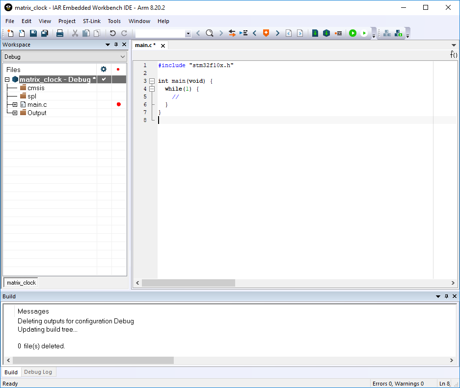Screen dimensions: 460x388
Task: Print the document using printer icon
Action: click(60, 33)
